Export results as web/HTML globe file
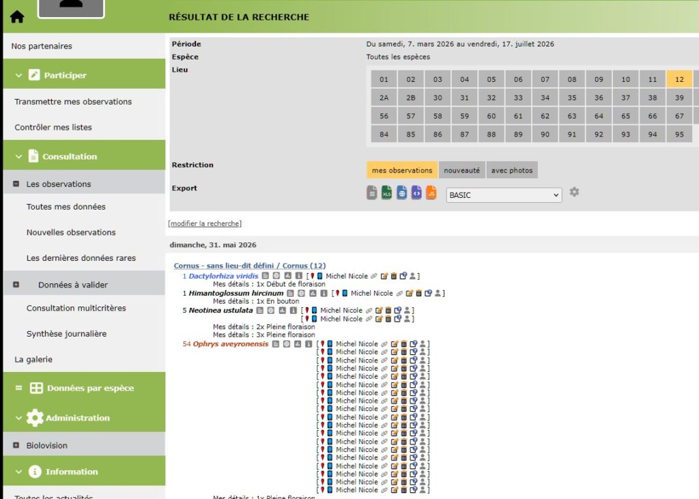 401,193
